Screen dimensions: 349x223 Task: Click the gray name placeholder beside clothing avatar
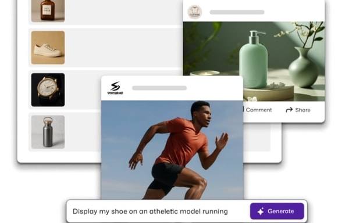[x=237, y=12]
